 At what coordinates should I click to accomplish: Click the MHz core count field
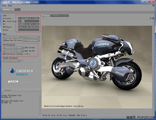(20, 21)
